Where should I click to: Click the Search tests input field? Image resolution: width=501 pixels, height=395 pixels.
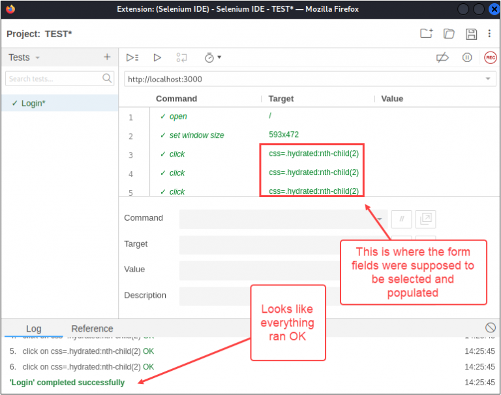coord(53,78)
